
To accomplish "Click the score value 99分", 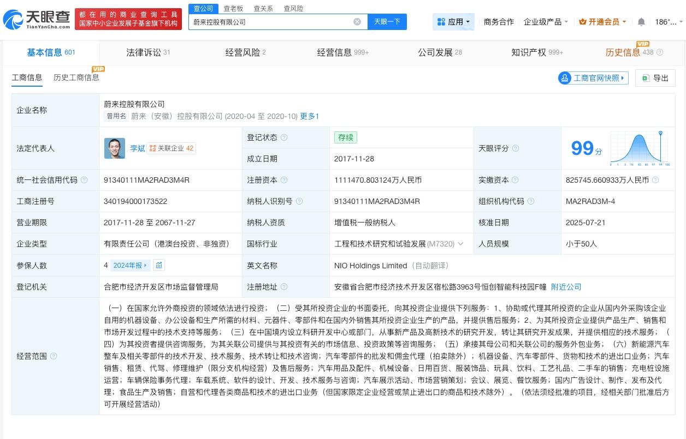I will (586, 148).
